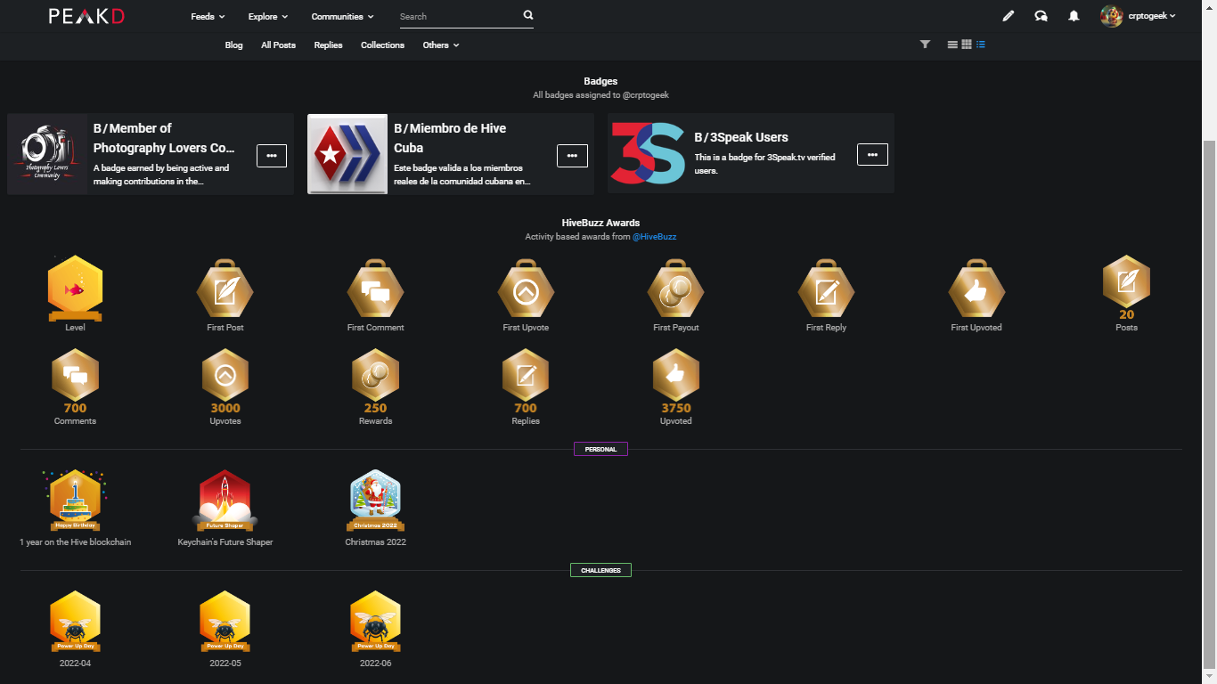Screen dimensions: 1217x684
Task: Expand the Feeds dropdown menu
Action: coord(208,16)
